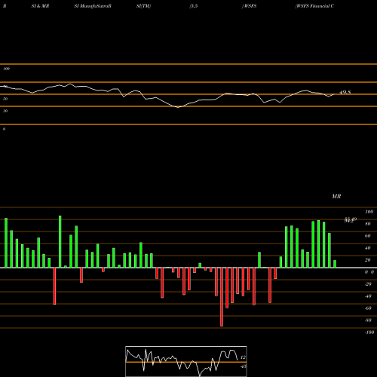
Task: Click the '(5,5' parameter text in header
Action: click(194, 6)
